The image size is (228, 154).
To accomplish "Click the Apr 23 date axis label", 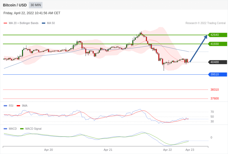I will tap(190, 150).
